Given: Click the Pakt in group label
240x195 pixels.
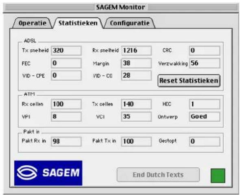Looking at the screenshot, I should [31, 132].
